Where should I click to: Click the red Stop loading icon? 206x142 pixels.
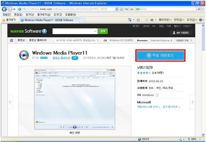132,9
